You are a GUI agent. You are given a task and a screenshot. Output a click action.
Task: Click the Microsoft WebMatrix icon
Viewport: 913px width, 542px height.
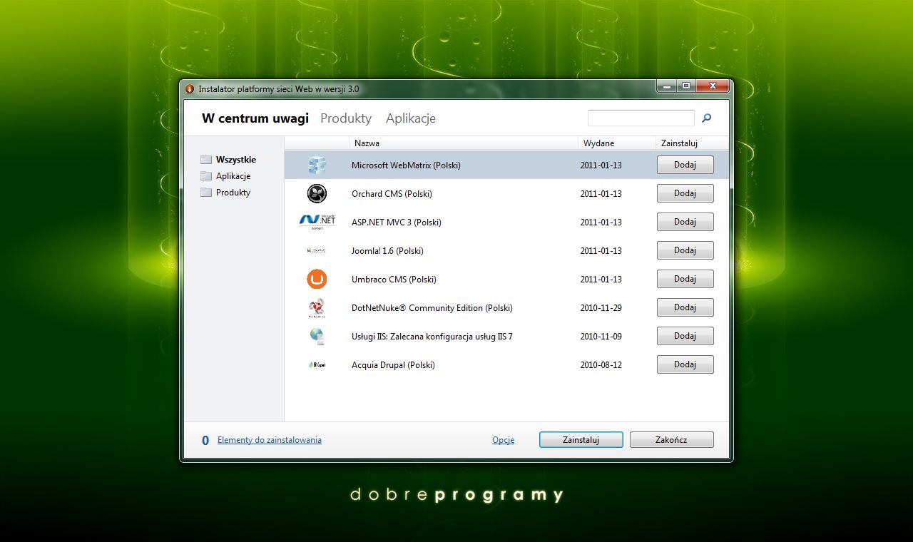316,165
